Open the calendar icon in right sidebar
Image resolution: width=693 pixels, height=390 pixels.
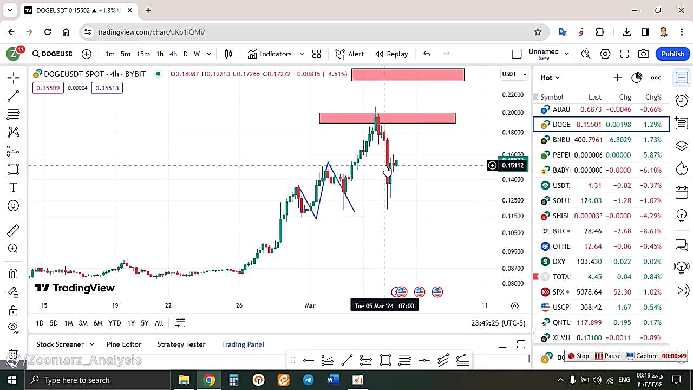[x=682, y=192]
